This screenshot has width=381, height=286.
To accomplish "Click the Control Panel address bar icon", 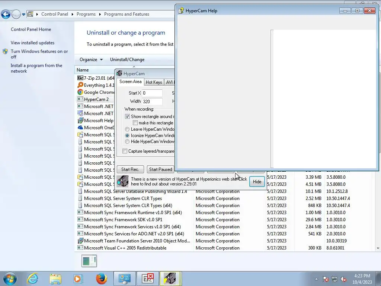I will pyautogui.click(x=30, y=14).
